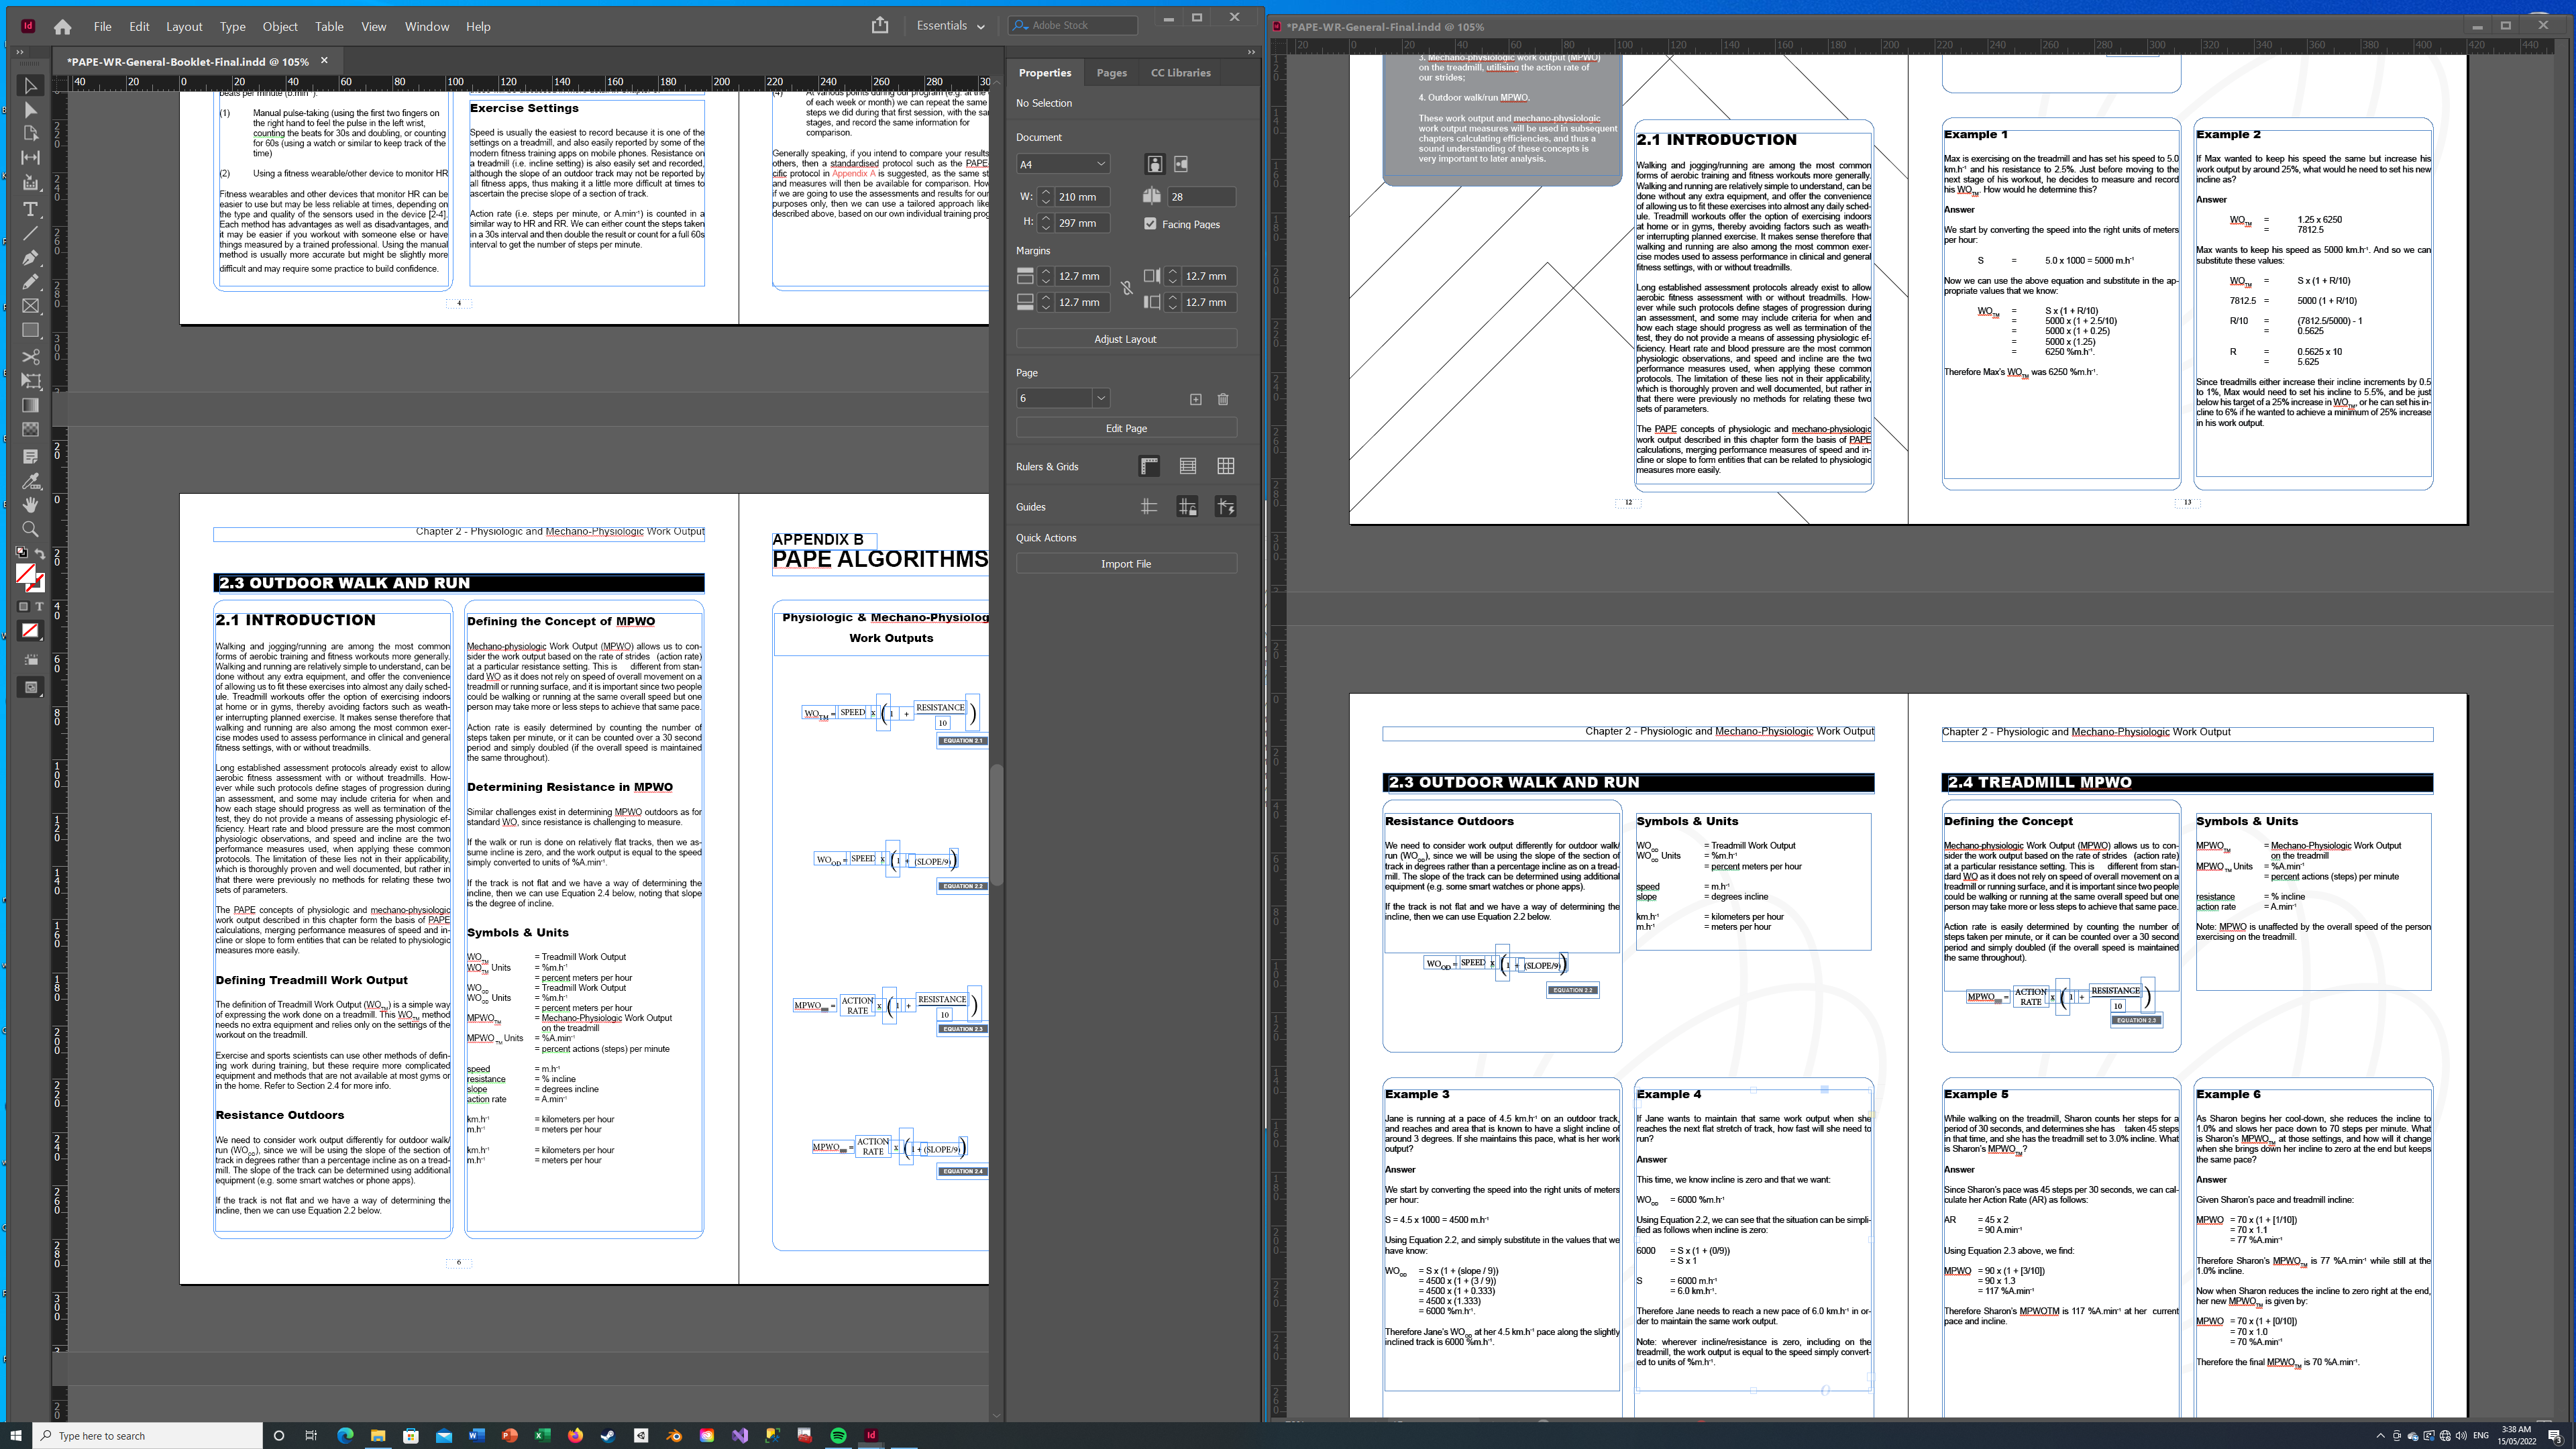Close the Booklet-Final.indd document tab
Screen dimensions: 2576x1449
click(x=324, y=61)
